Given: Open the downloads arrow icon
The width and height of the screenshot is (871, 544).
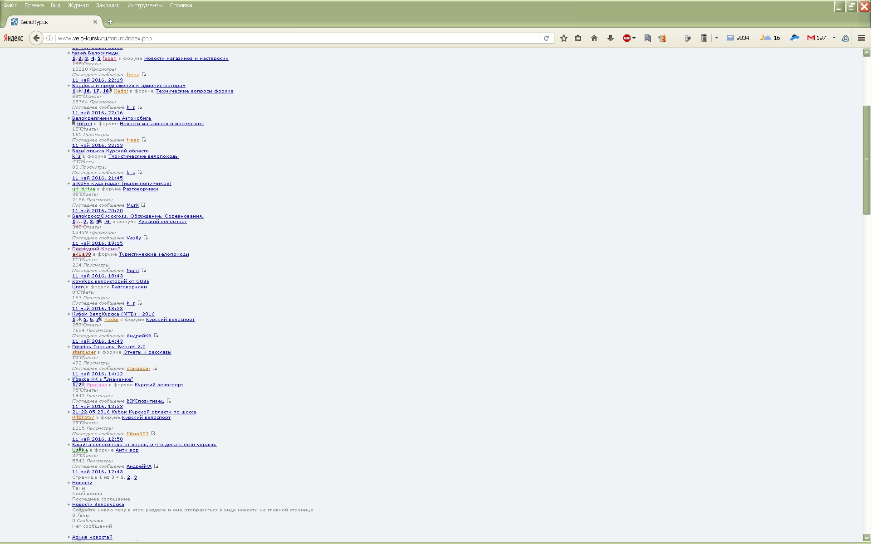Looking at the screenshot, I should click(610, 39).
